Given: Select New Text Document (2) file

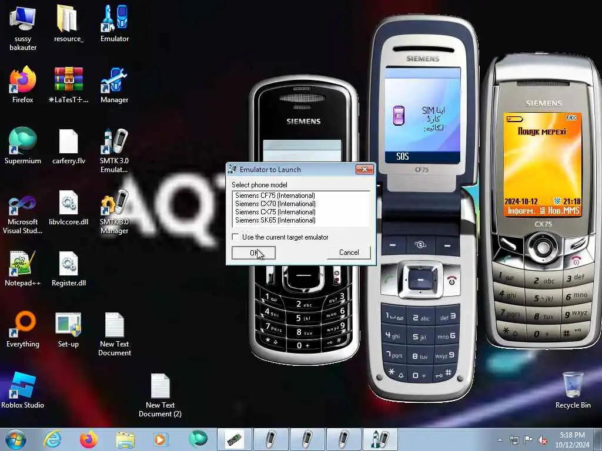Looking at the screenshot, I should (x=160, y=395).
